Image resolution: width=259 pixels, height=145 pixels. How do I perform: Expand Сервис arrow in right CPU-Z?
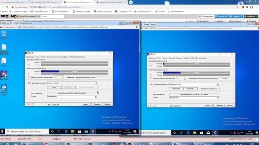212,106
